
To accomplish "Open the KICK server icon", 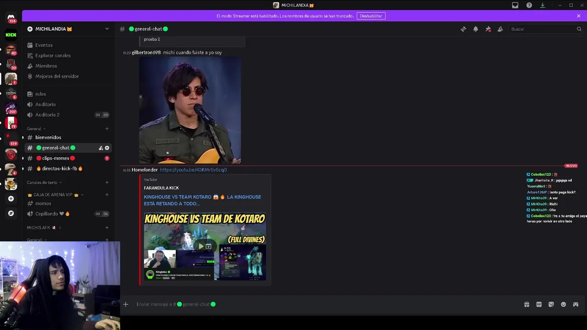I will [x=11, y=35].
